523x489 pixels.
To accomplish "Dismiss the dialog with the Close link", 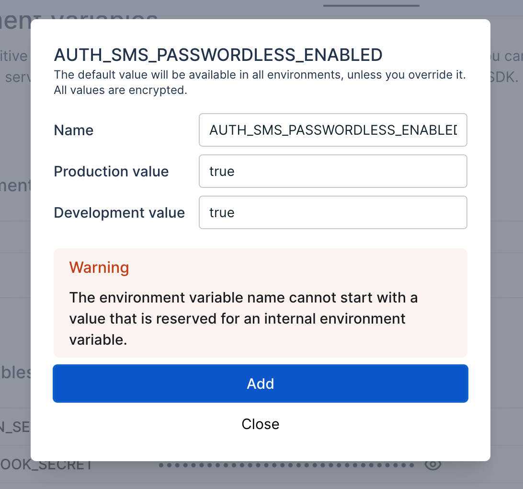I will click(x=260, y=424).
